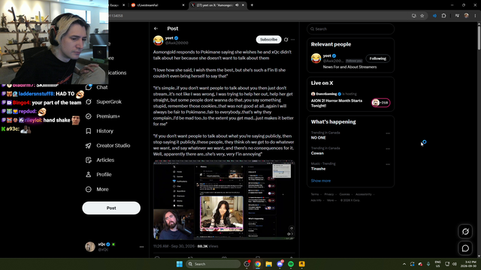
Task: Open account options dots next to xQc
Action: 141,247
